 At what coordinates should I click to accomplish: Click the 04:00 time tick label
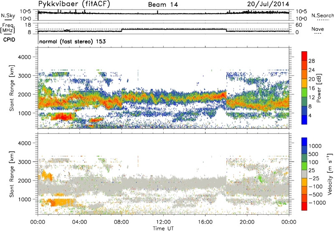[79, 222]
